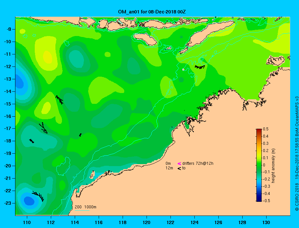Viewport: 299px width, 228px height.
Task: Click latitude axis label '-9'
Action: (9, 29)
